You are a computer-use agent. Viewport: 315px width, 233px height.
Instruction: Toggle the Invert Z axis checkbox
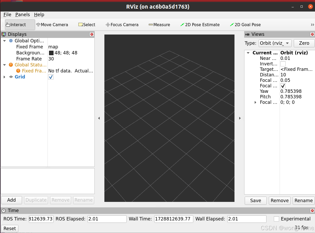[283, 64]
